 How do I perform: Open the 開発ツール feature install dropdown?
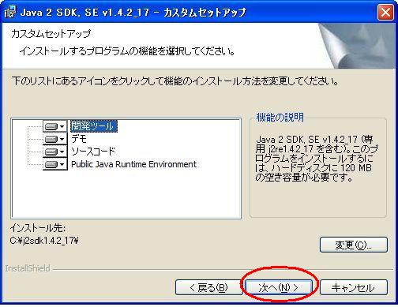pos(55,126)
